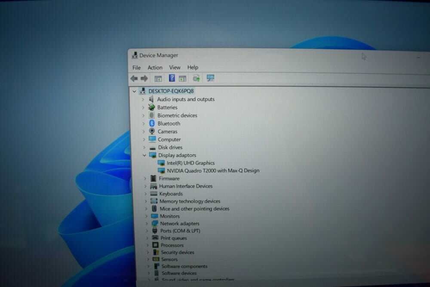Collapse the DESKTOP-EQK6PQ8 root node
Viewport: 430px width, 287px height.
pyautogui.click(x=134, y=91)
